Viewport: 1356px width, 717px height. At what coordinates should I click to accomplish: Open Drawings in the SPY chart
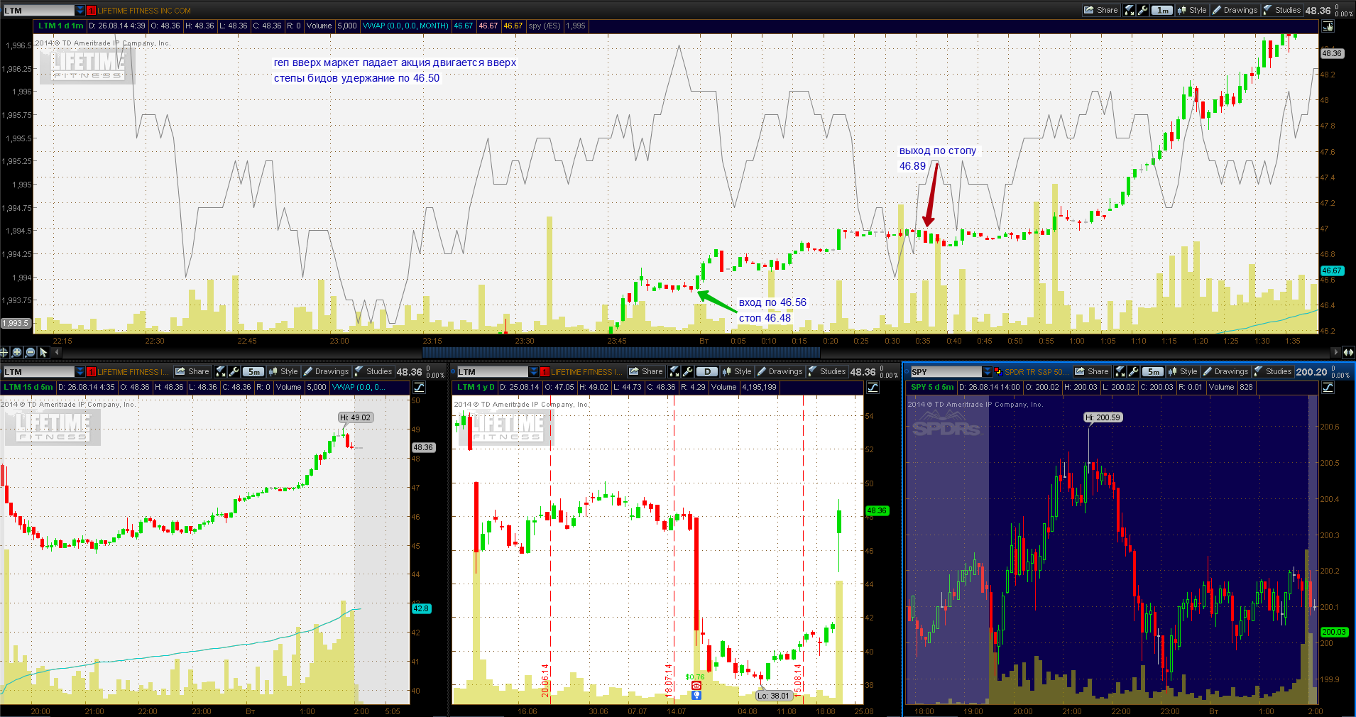[1225, 371]
